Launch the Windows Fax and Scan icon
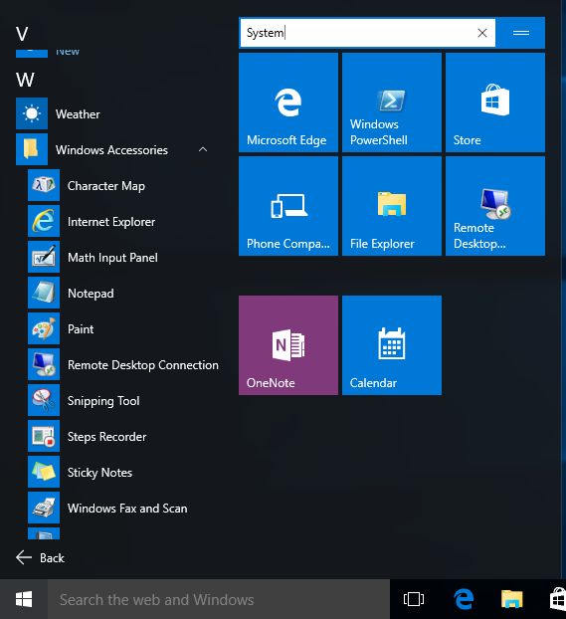Image resolution: width=566 pixels, height=619 pixels. [44, 508]
